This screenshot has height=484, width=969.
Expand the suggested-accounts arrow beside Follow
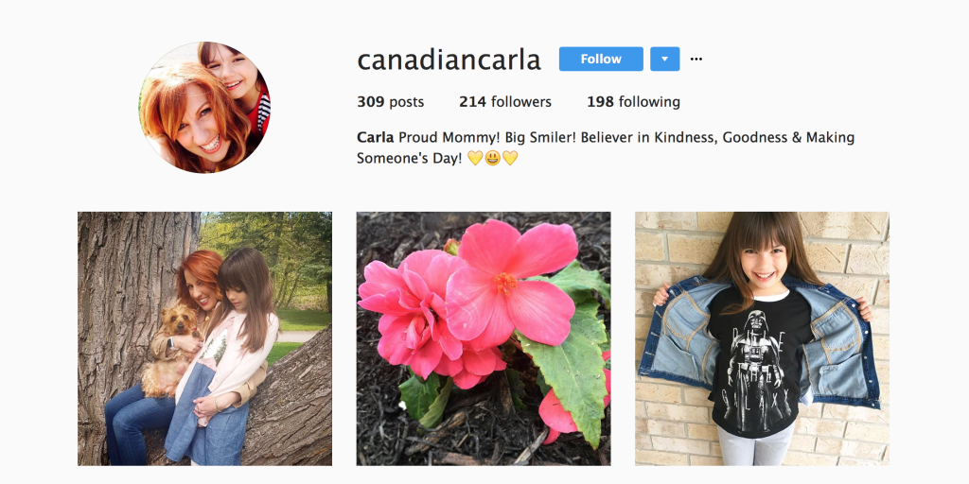click(665, 60)
